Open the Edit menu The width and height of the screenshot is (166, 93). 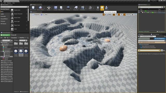click(5, 3)
